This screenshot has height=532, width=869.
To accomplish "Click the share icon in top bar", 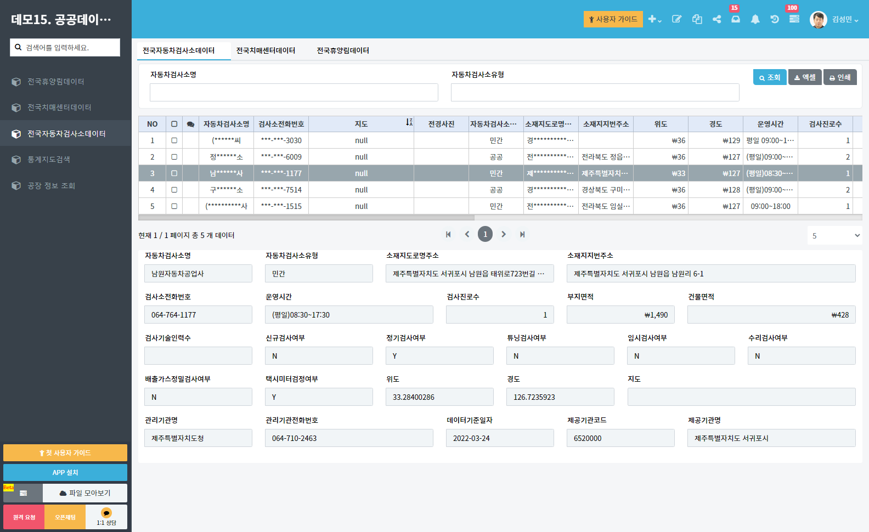I will pyautogui.click(x=716, y=19).
